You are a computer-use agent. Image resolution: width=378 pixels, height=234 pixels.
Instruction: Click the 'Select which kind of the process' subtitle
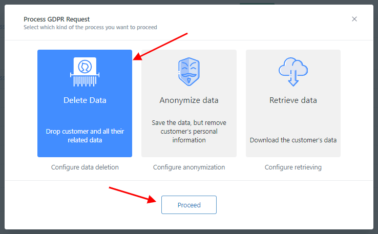click(90, 27)
